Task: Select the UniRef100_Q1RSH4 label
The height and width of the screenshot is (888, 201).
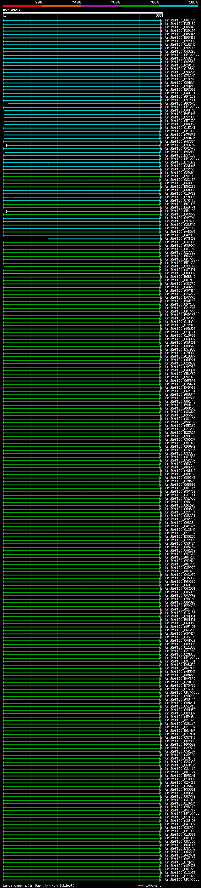Action: (180, 69)
